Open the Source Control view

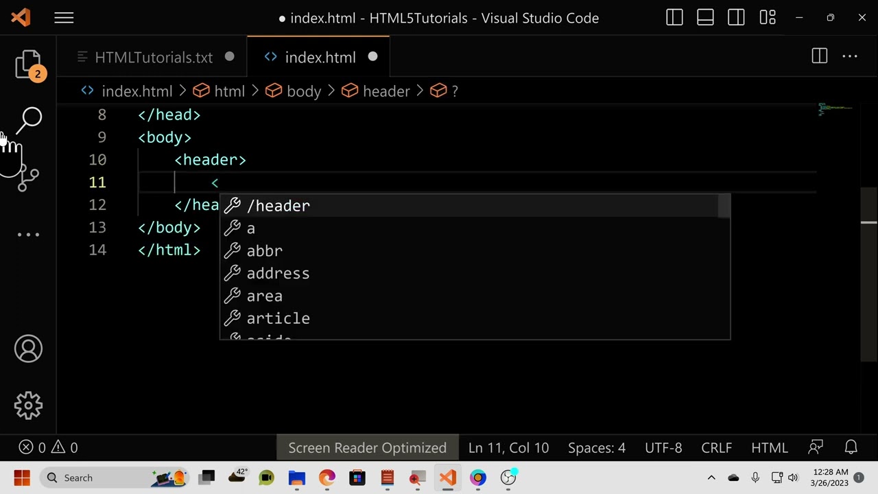pos(28,178)
